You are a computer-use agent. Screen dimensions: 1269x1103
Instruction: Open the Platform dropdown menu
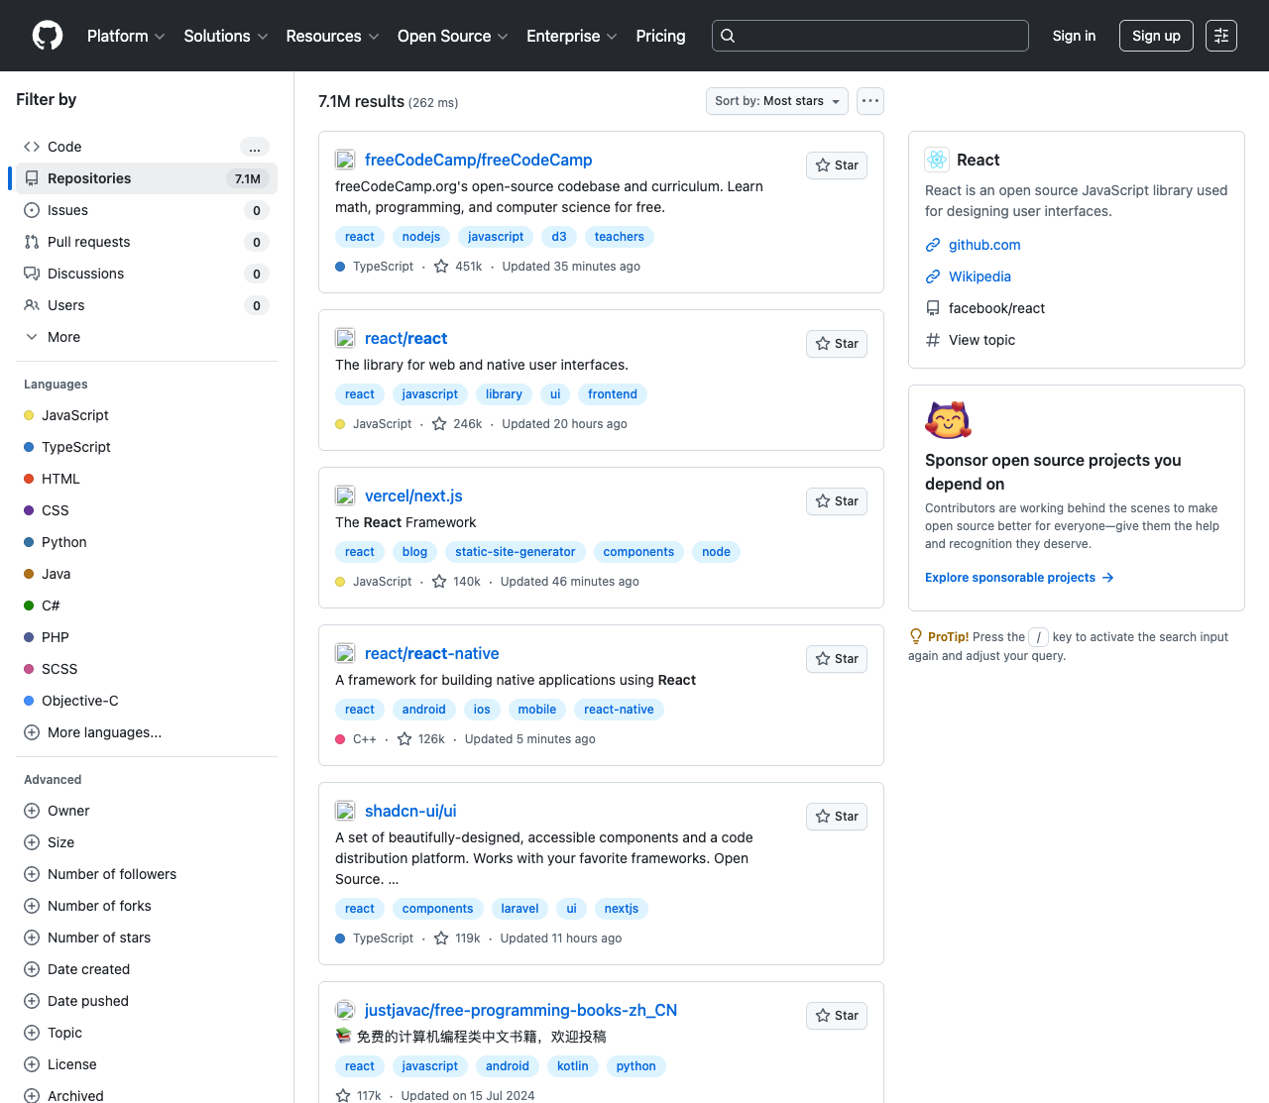click(126, 36)
